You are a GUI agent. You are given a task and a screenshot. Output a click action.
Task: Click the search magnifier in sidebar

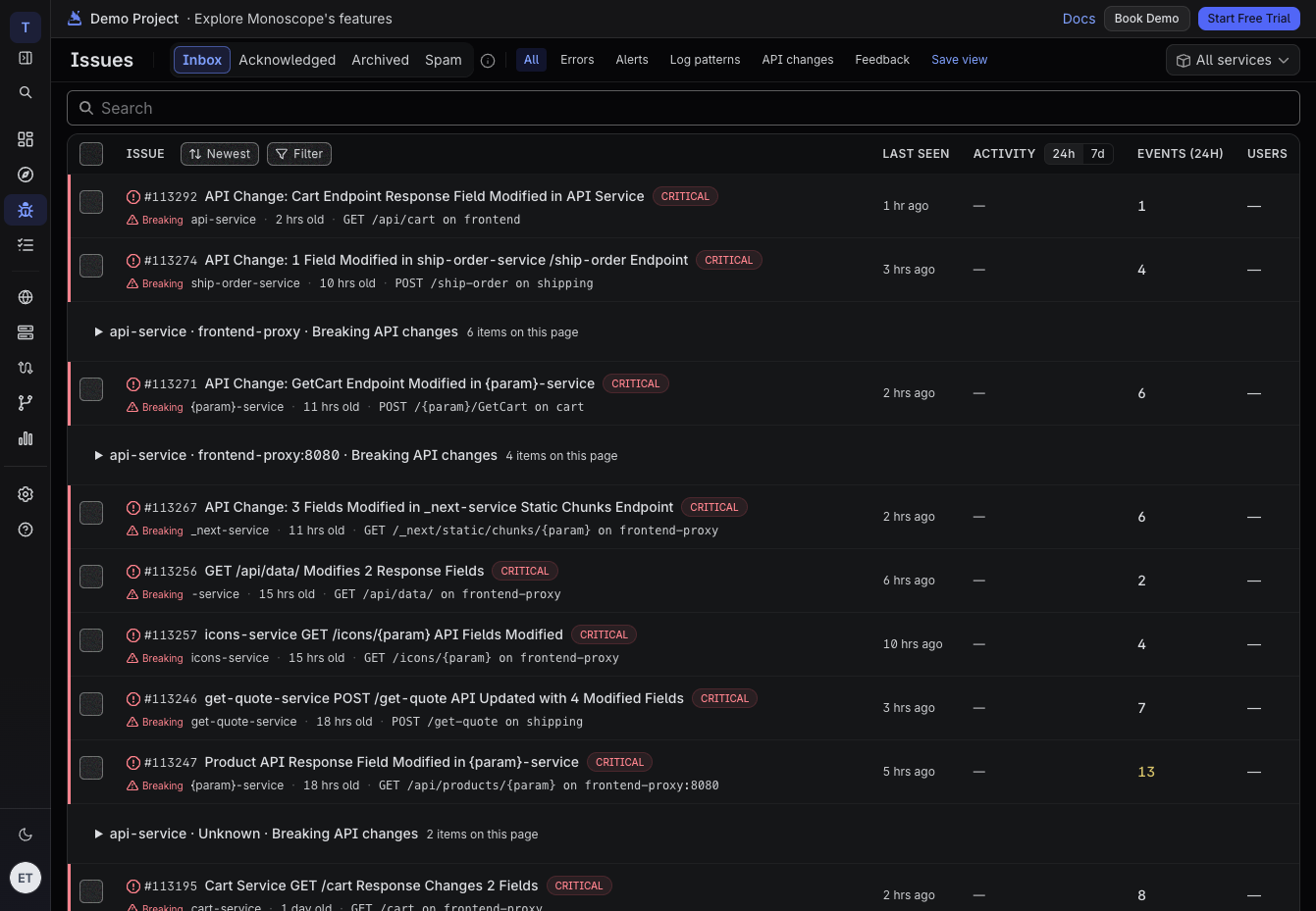click(x=26, y=92)
